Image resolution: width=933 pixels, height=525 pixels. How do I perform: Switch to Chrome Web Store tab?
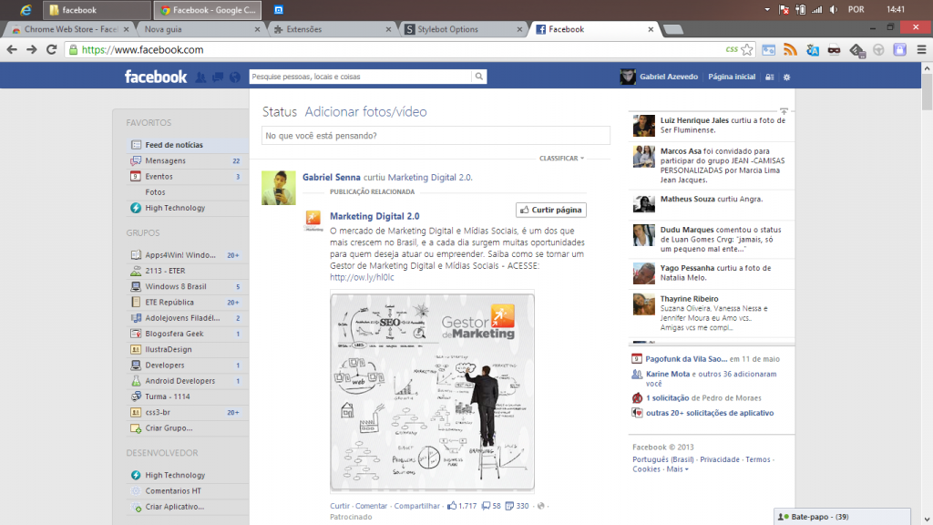tap(71, 29)
